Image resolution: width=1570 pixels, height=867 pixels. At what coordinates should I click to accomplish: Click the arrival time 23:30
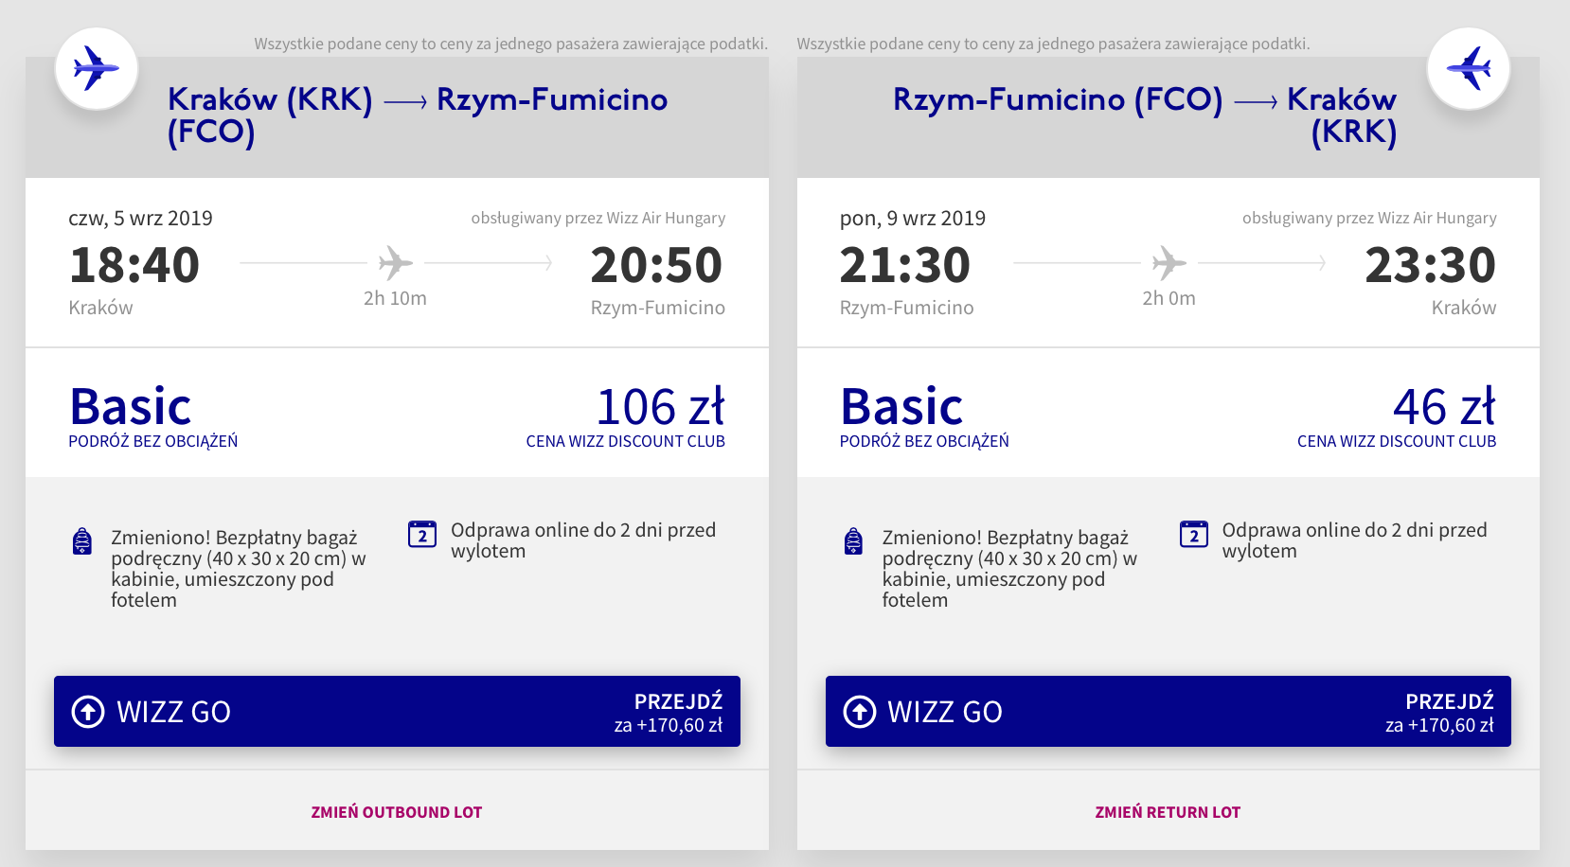tap(1431, 265)
